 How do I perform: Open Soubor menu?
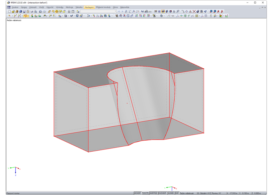15,7
